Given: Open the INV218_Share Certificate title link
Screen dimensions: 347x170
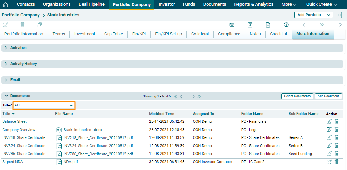Looking at the screenshot, I should [x=24, y=138].
